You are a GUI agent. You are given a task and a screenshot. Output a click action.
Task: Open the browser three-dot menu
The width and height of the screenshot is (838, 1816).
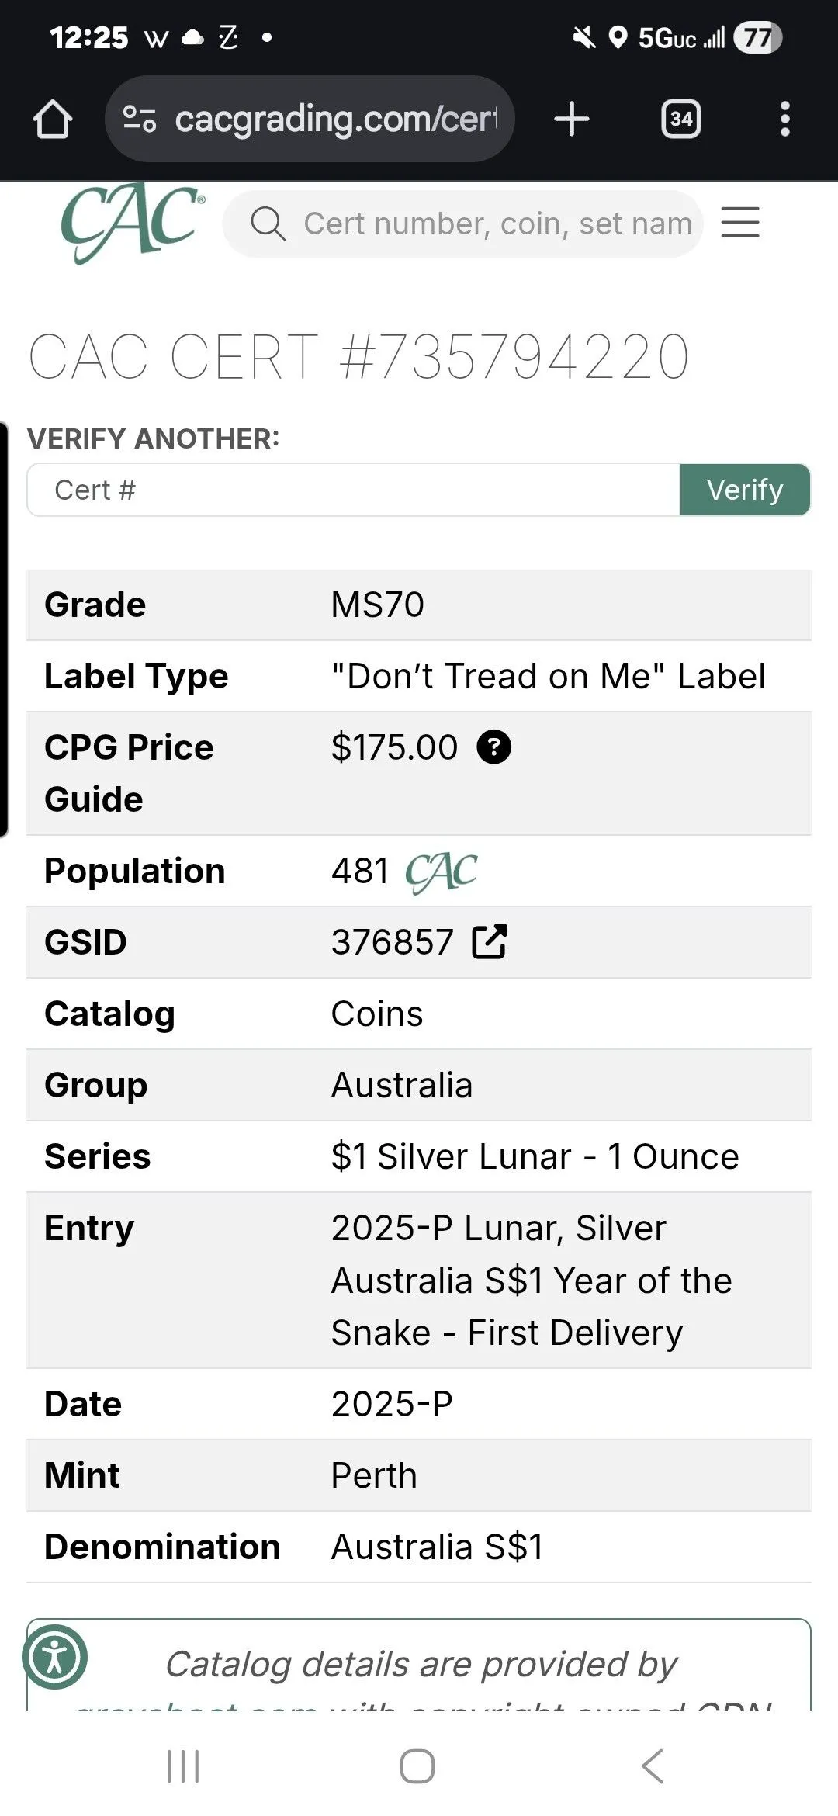785,119
